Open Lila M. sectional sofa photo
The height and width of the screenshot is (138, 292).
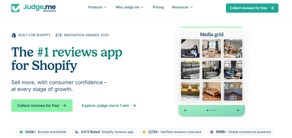click(x=233, y=91)
